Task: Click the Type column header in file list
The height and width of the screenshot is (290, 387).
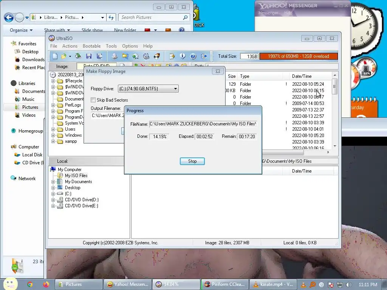Action: pos(261,76)
